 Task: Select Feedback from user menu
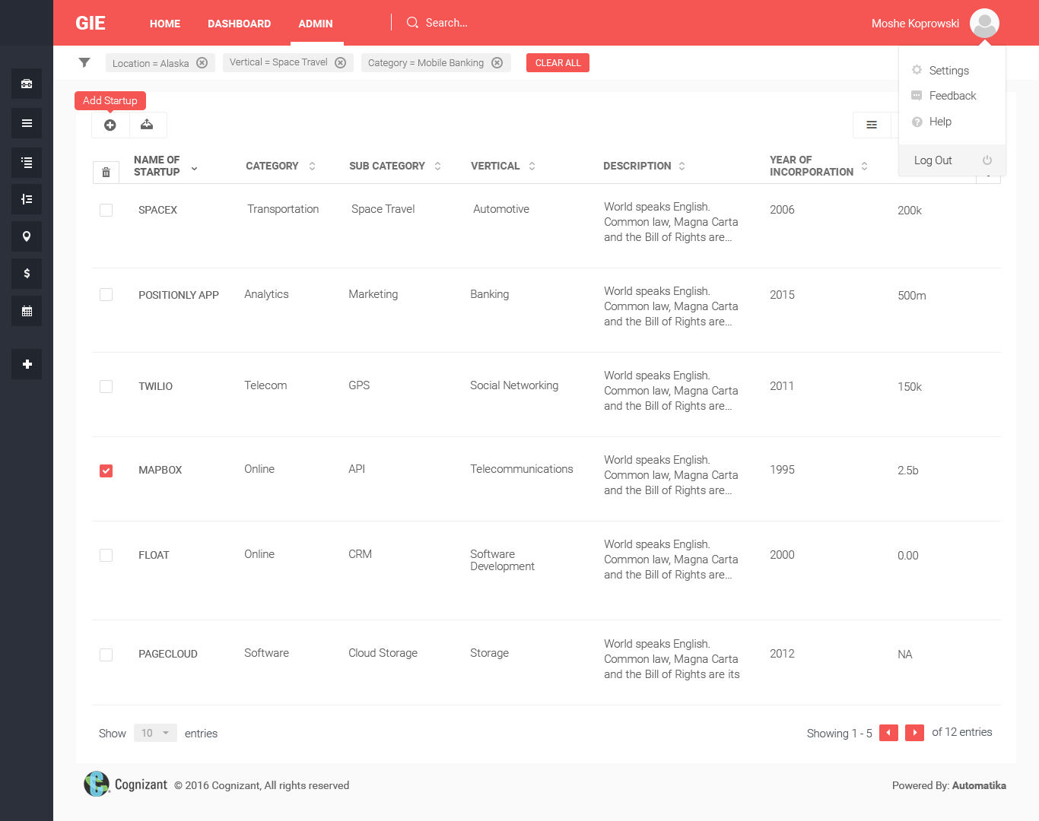(952, 96)
